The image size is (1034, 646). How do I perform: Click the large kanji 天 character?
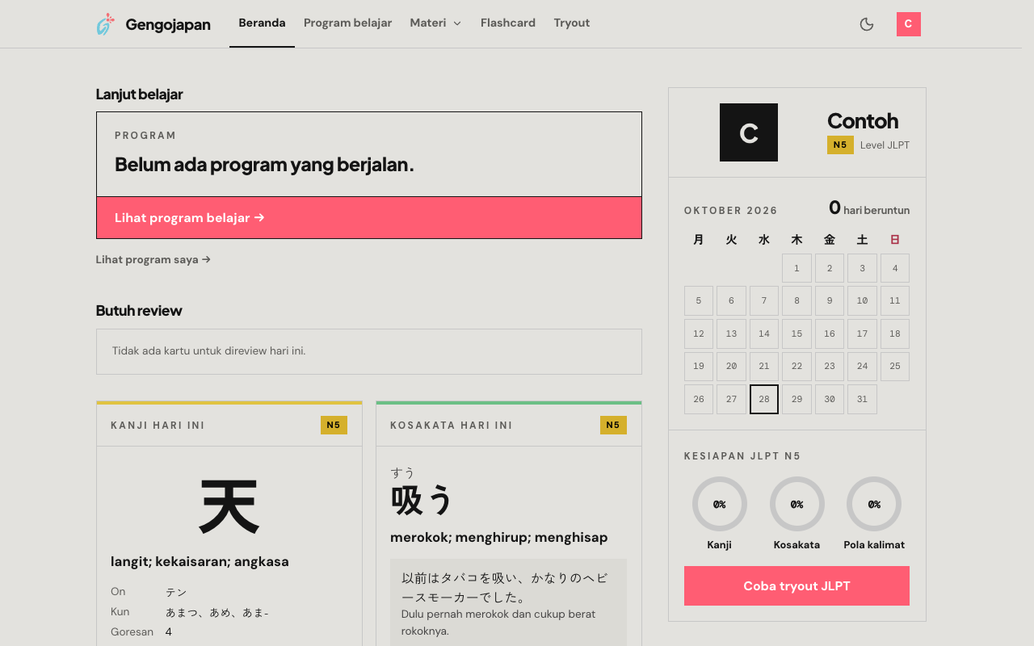[229, 507]
